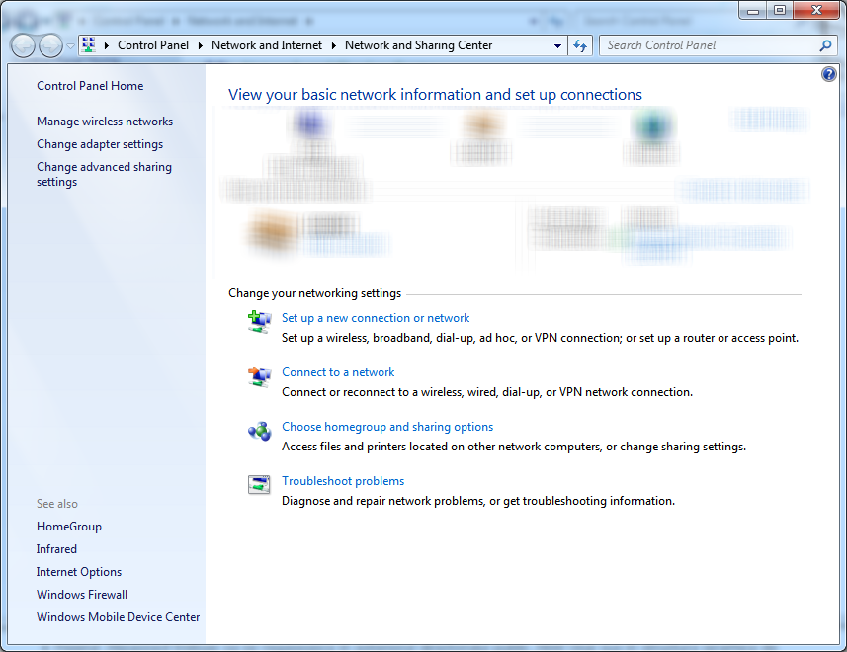
Task: Click the Control Panel icon in address bar
Action: point(89,45)
